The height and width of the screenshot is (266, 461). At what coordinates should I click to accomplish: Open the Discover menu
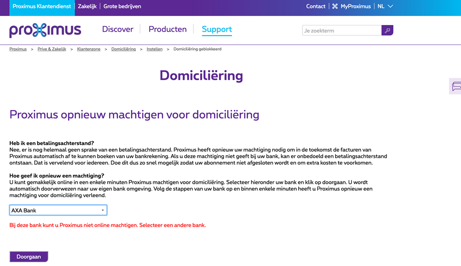coord(118,29)
